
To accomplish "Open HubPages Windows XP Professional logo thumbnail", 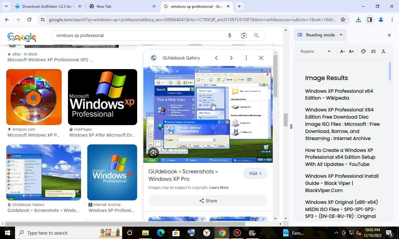I will click(x=103, y=97).
